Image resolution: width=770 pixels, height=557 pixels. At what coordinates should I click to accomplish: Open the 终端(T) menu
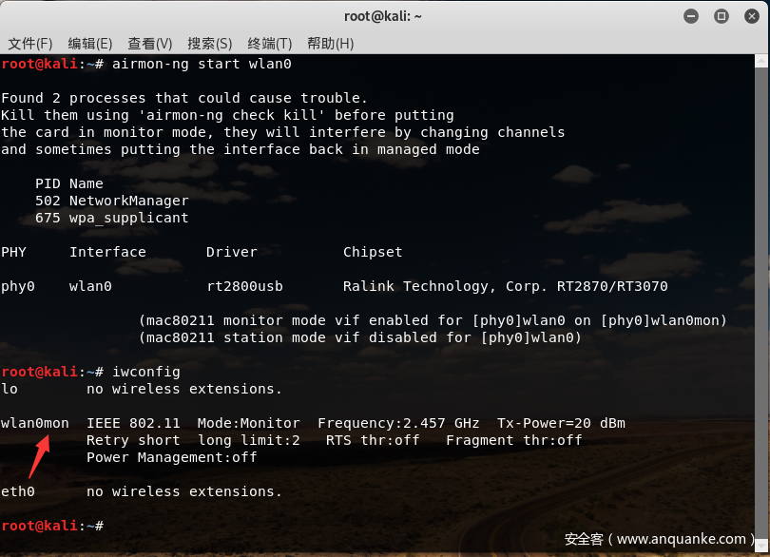coord(270,44)
